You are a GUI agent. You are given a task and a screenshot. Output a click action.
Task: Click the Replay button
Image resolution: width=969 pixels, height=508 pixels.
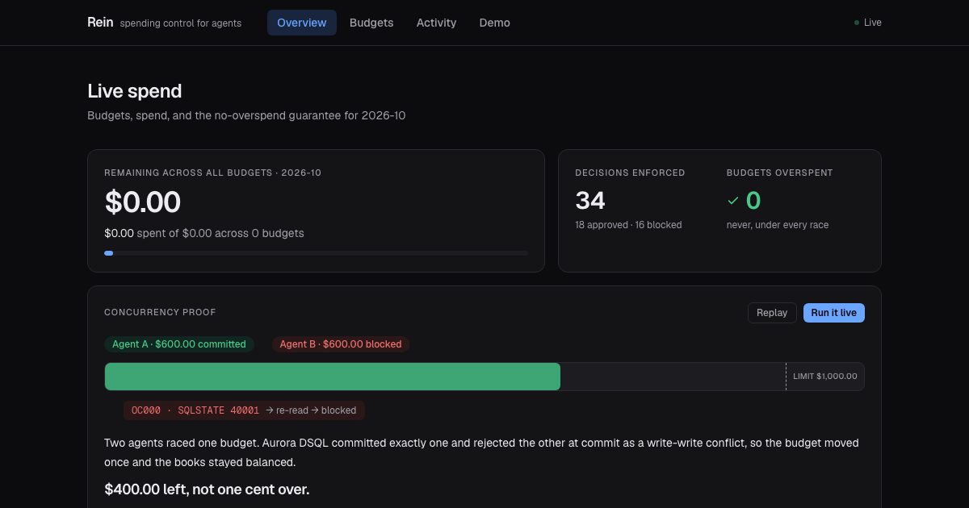tap(772, 313)
